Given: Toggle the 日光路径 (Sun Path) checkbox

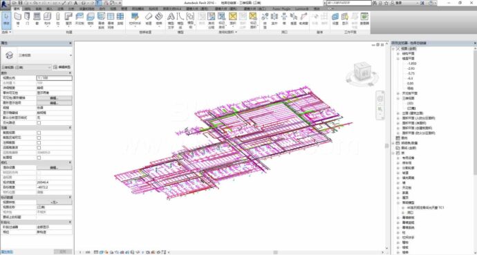Looking at the screenshot, I should (39, 123).
